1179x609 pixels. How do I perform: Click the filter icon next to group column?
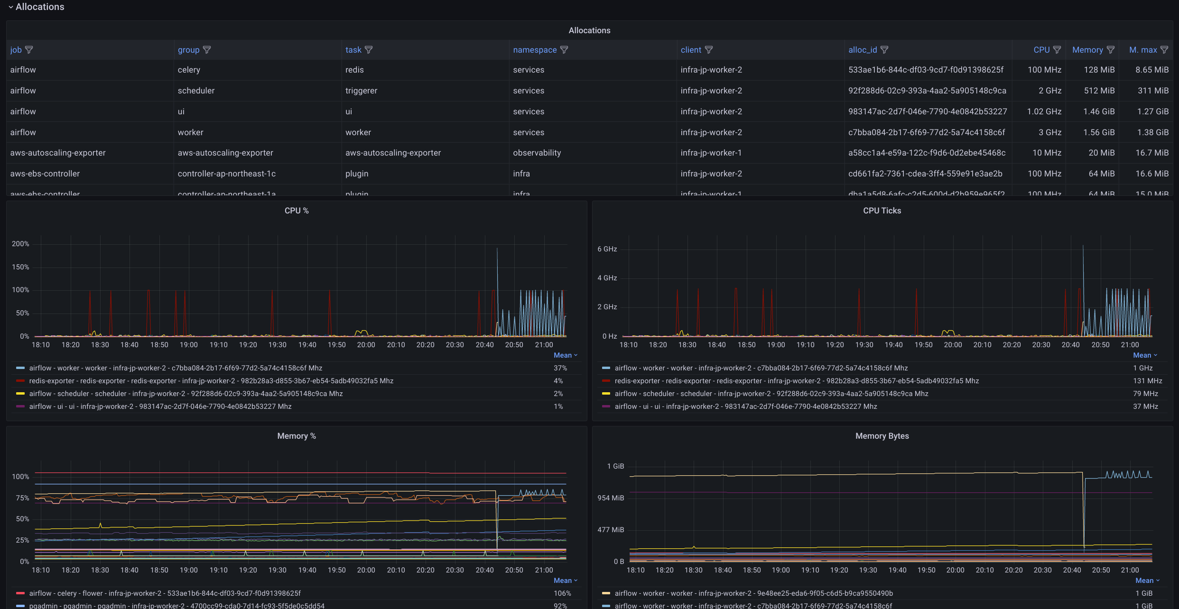pyautogui.click(x=207, y=50)
